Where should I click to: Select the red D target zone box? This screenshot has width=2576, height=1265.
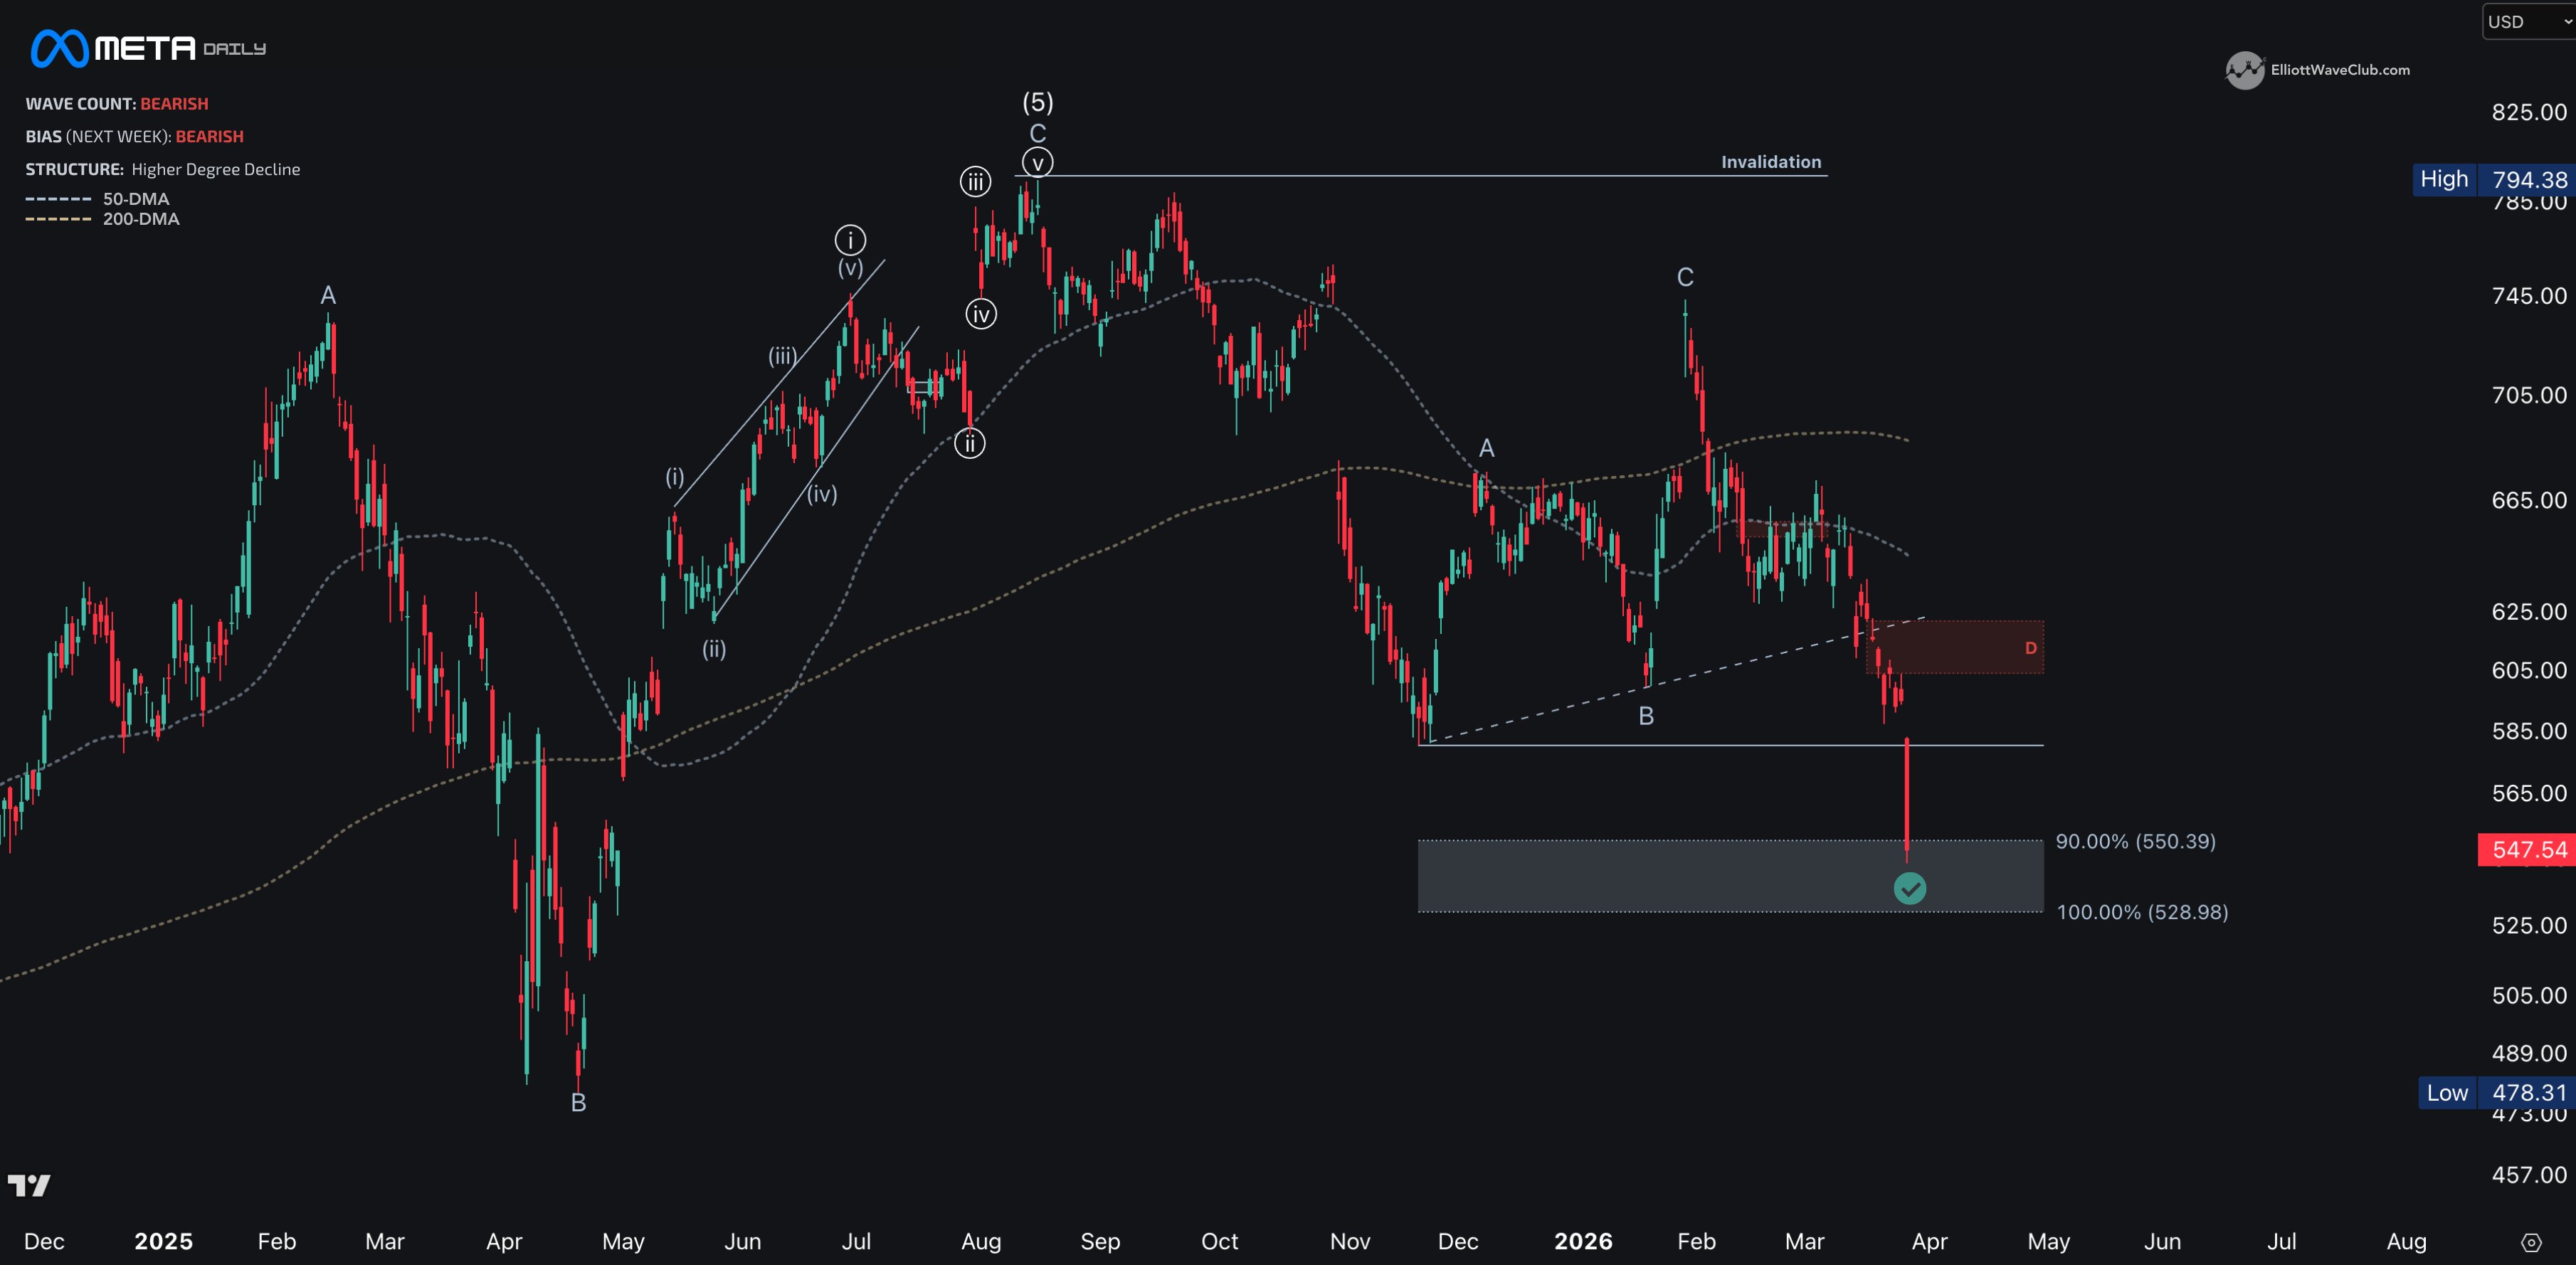click(x=1955, y=647)
